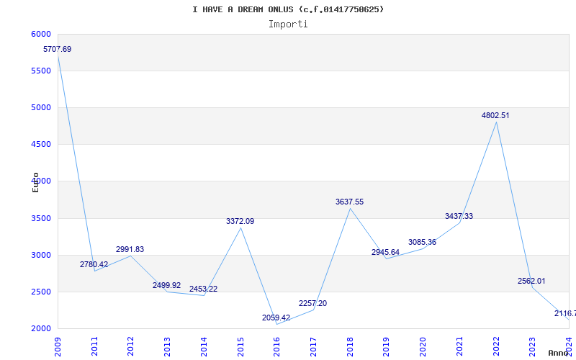The image size is (576, 360).
Task: Select the 2945.64 data label
Action: (x=386, y=253)
